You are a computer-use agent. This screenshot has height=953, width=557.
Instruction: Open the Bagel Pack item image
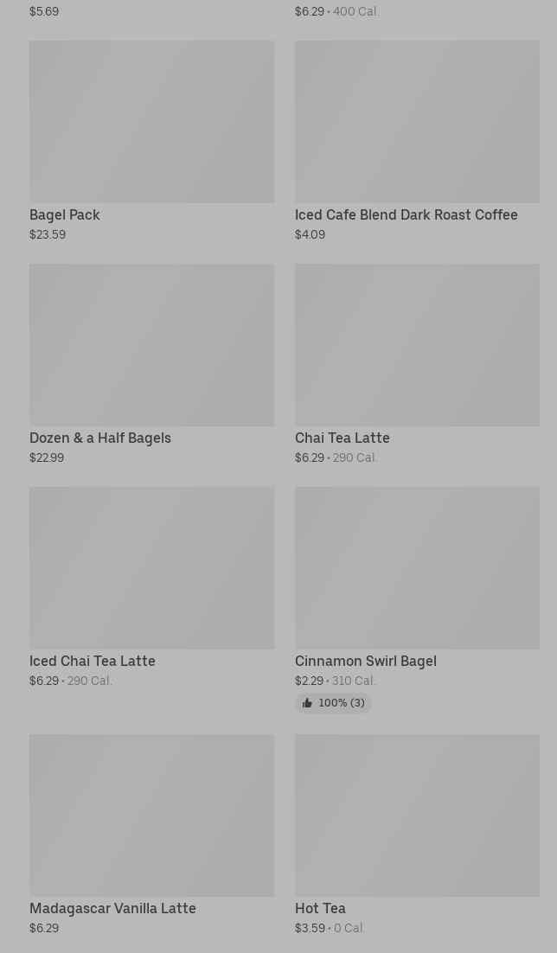pos(151,122)
